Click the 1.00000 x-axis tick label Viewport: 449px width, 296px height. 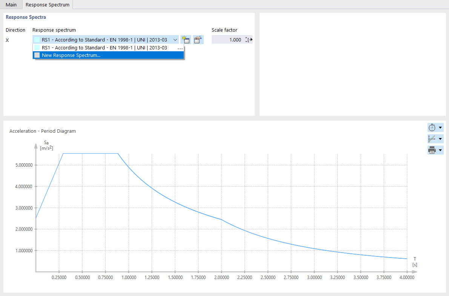[129, 278]
